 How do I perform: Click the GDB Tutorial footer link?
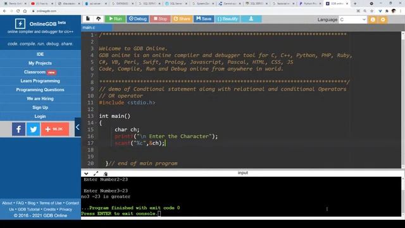tap(28, 210)
